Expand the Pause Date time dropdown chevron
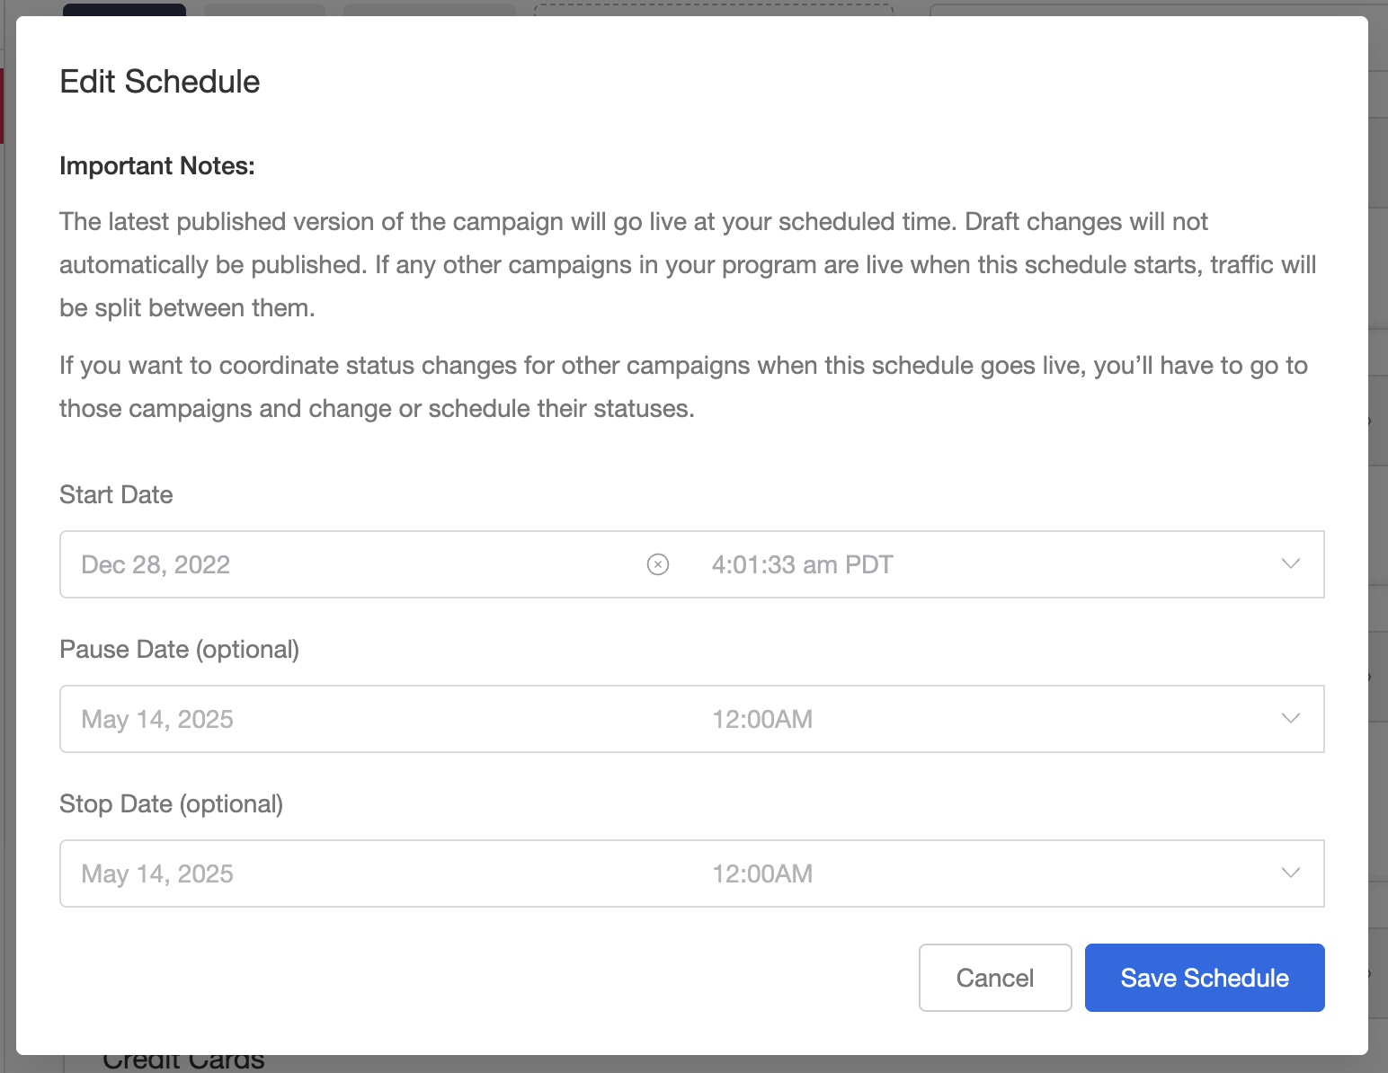The width and height of the screenshot is (1388, 1073). click(x=1291, y=719)
